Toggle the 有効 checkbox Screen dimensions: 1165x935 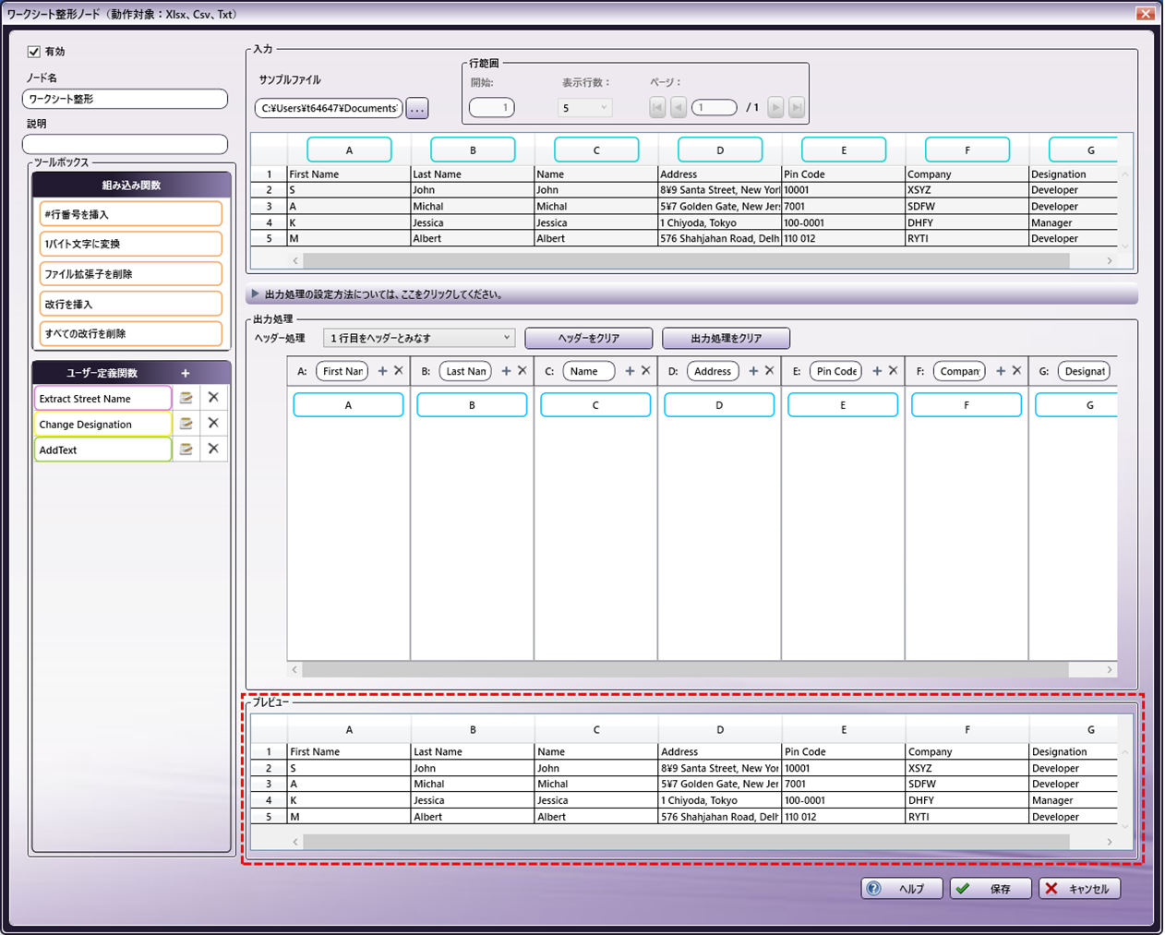[x=34, y=52]
